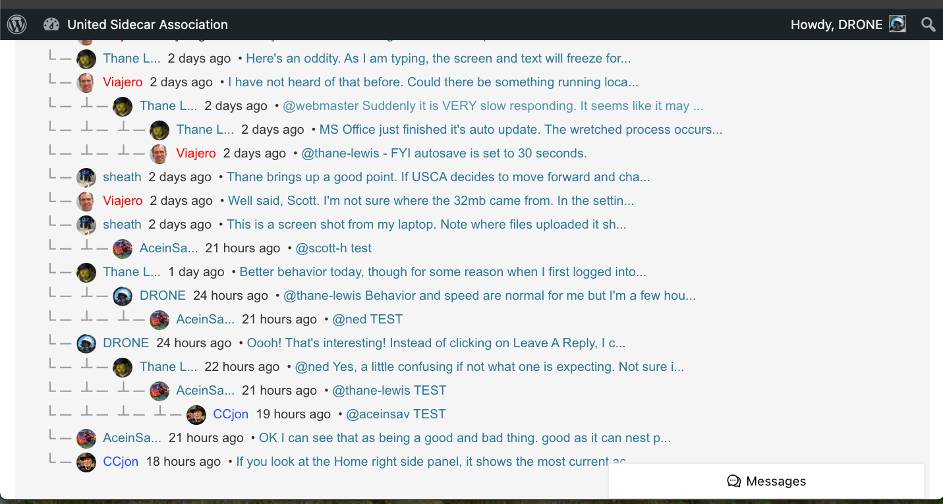Open the 'Howdy, DRONE' account menu
Viewport: 943px width, 504px height.
click(836, 24)
